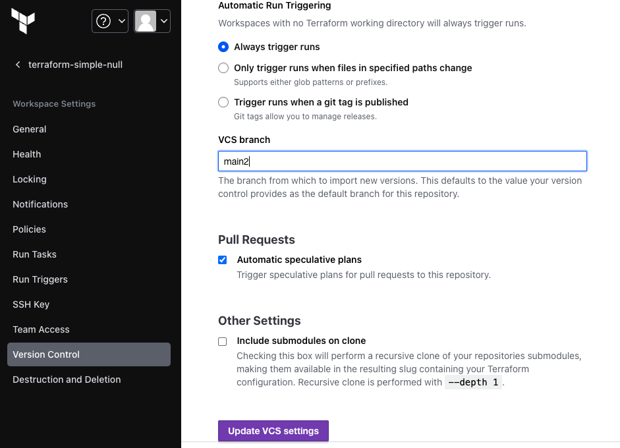Screen dimensions: 620x448
Task: Select trigger runs when git tag published
Action: [223, 102]
